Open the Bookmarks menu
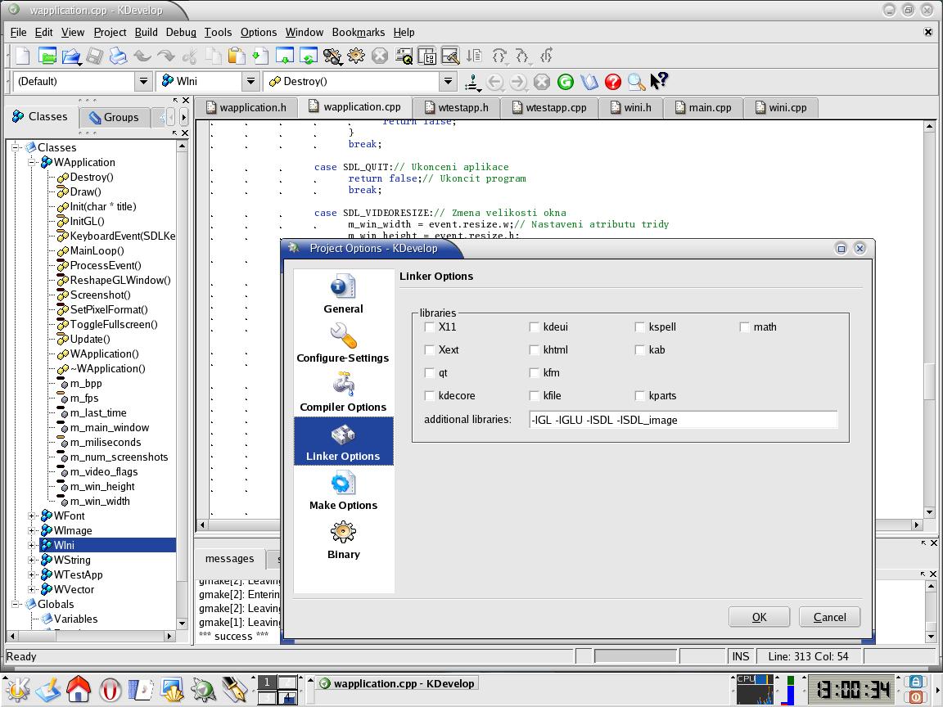 point(359,33)
